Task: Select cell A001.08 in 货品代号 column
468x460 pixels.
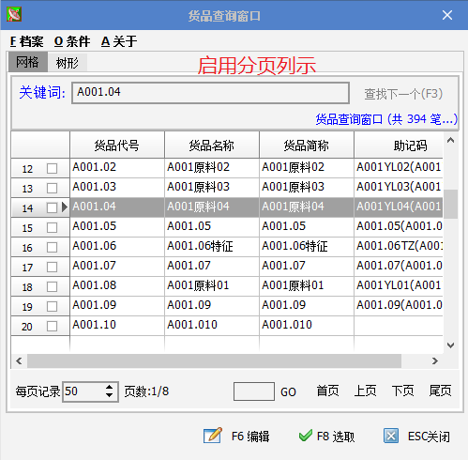Action: [x=117, y=285]
